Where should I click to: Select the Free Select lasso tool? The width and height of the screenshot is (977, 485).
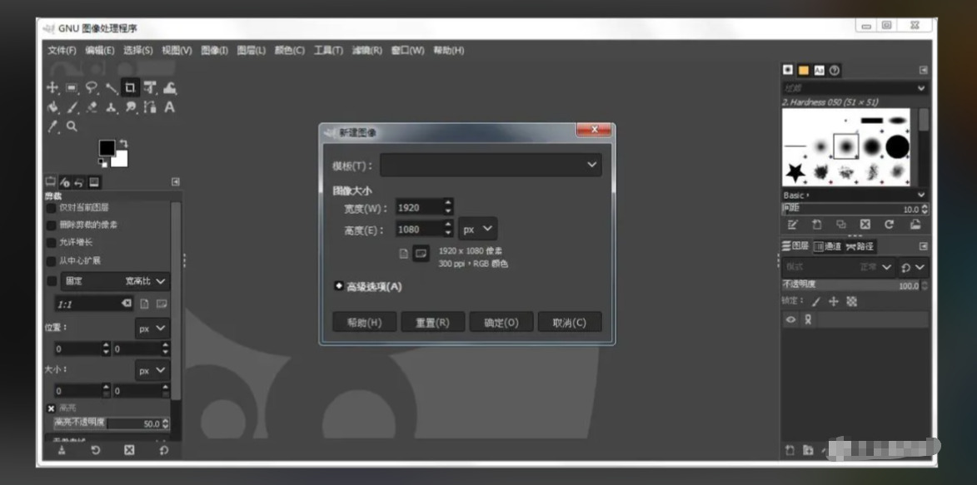92,88
